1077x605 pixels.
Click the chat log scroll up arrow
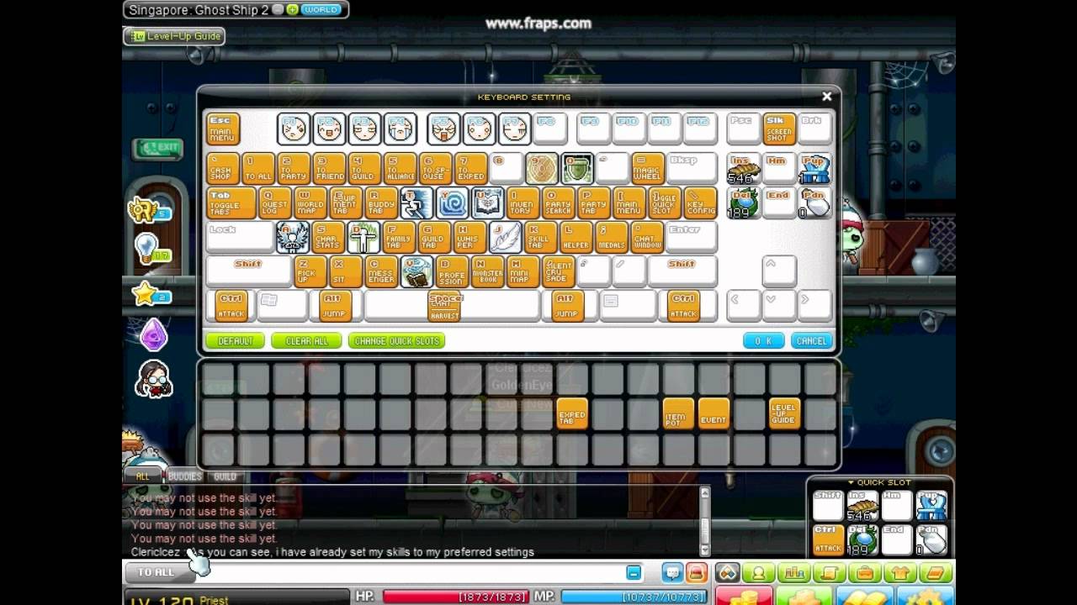click(x=705, y=493)
